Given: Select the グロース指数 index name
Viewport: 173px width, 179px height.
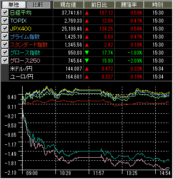Looking at the screenshot, I should tap(25, 53).
